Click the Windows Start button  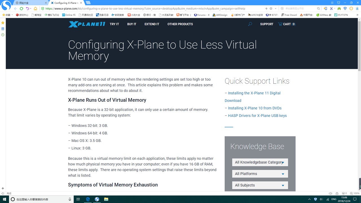click(x=5, y=199)
